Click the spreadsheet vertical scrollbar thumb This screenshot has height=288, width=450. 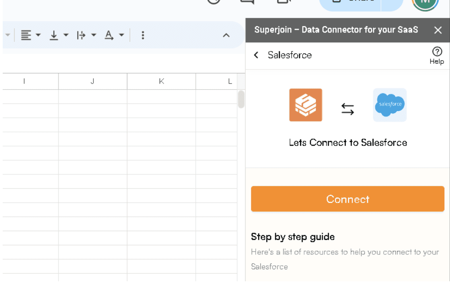241,99
